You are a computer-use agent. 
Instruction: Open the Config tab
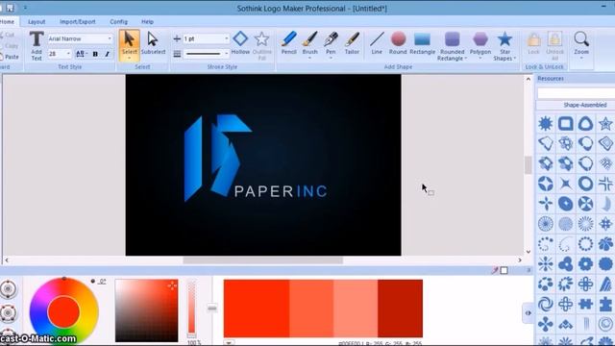click(x=118, y=21)
